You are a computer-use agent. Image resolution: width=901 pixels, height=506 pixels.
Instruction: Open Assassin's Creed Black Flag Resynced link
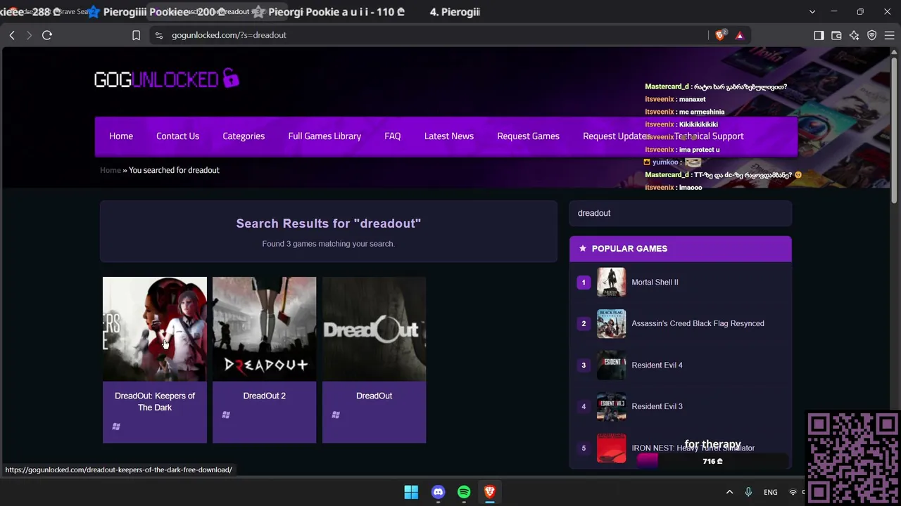tap(698, 323)
